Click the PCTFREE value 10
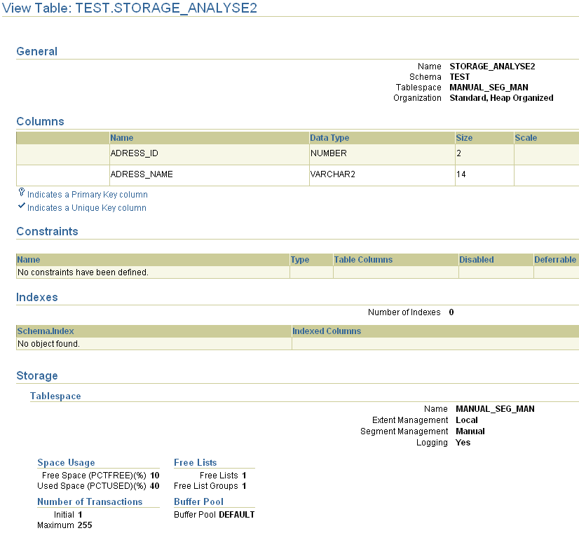The image size is (579, 533). coord(155,476)
